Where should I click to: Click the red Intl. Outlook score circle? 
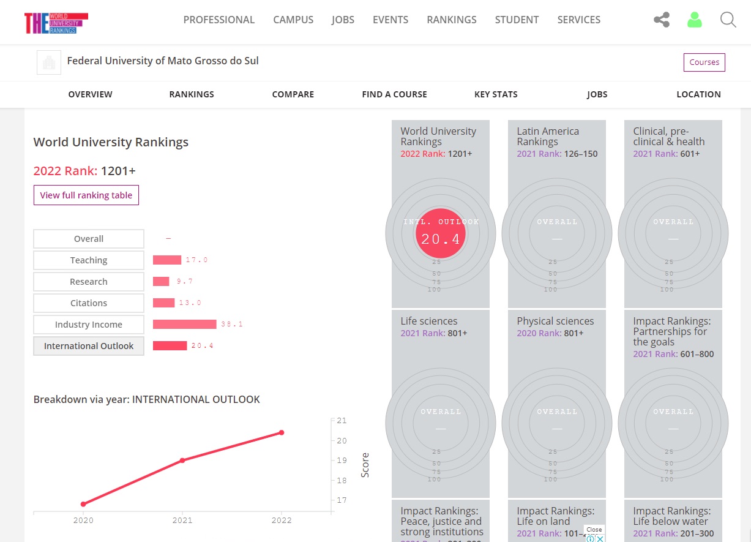(x=440, y=234)
